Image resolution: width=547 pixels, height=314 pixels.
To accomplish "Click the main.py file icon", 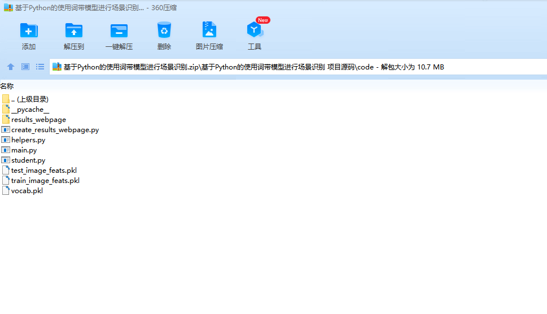I will (x=6, y=150).
